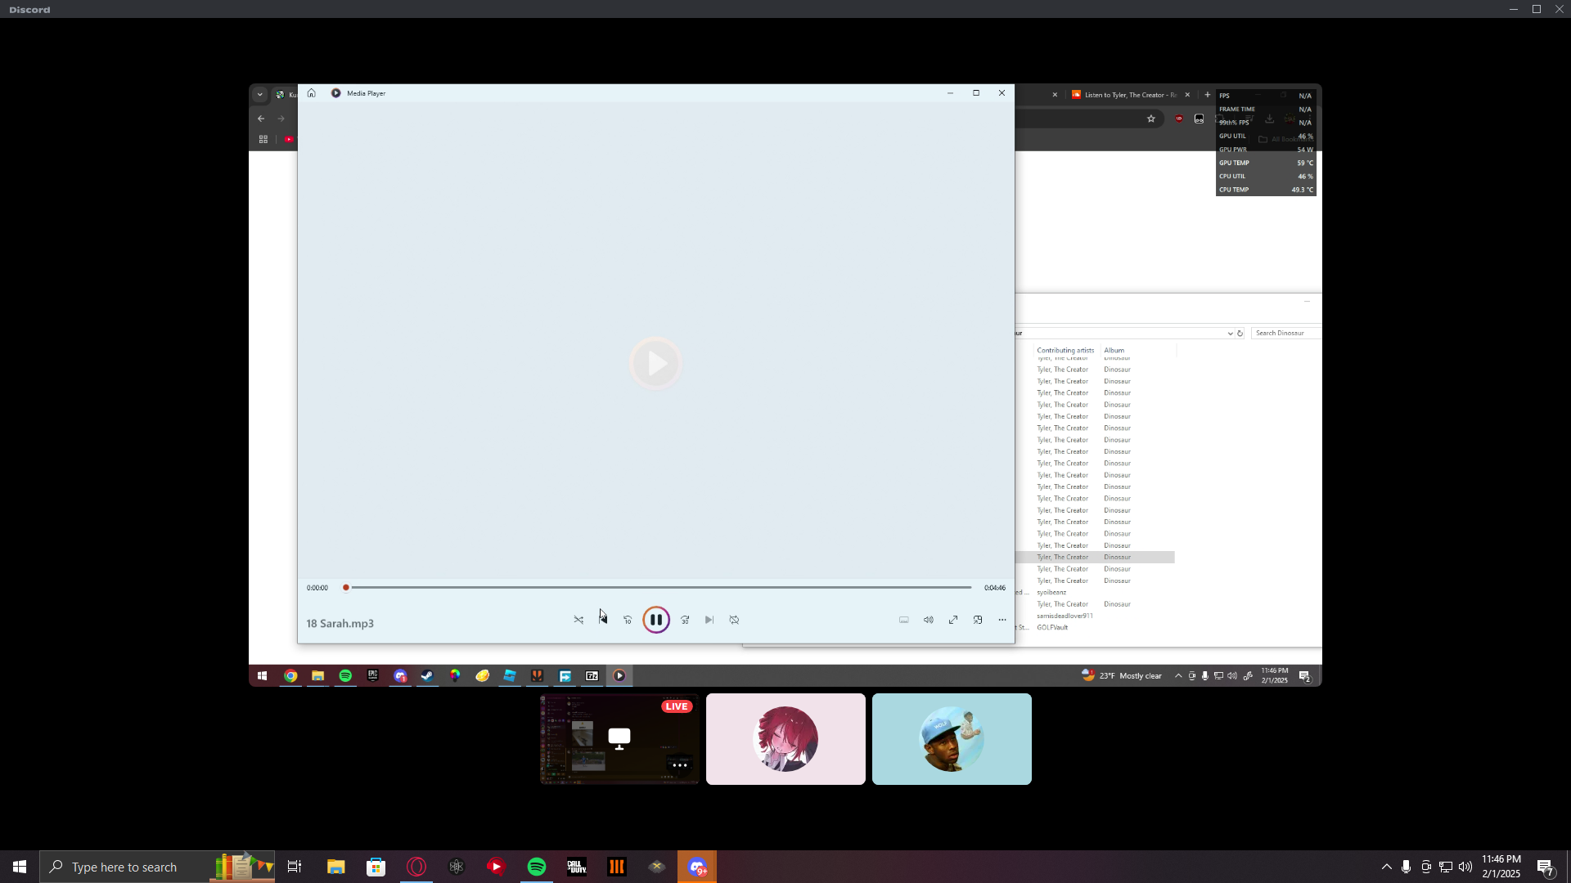This screenshot has width=1571, height=883.
Task: Open Spotify from the Windows taskbar
Action: 537,867
